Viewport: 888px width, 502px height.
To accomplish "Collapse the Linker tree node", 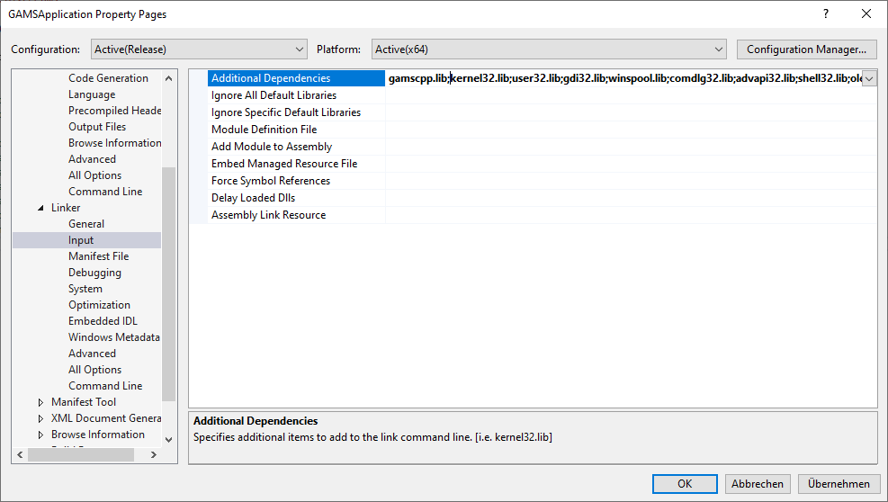I will tap(41, 208).
